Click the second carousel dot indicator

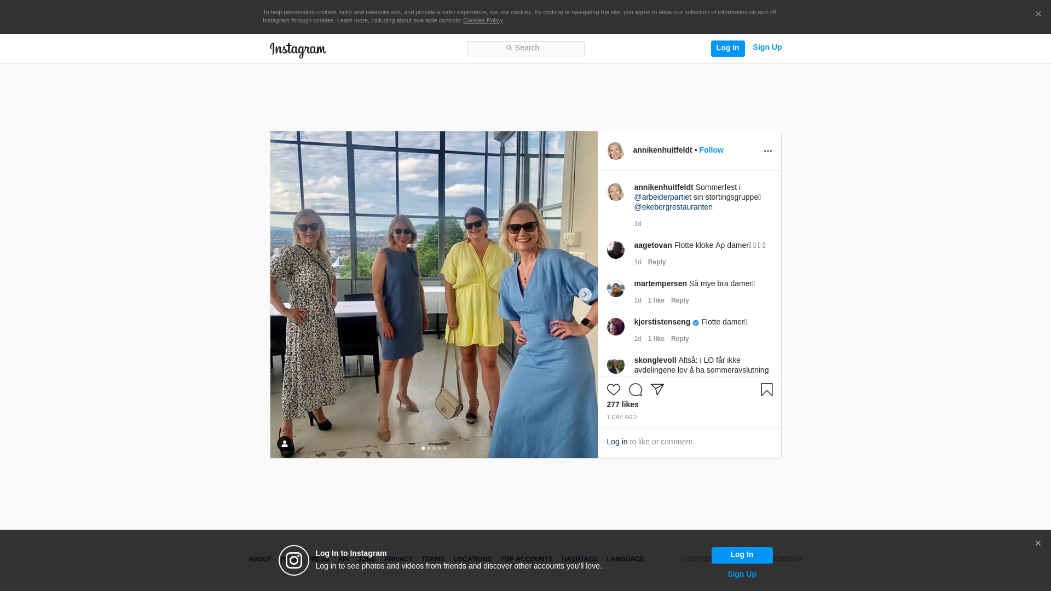point(429,448)
